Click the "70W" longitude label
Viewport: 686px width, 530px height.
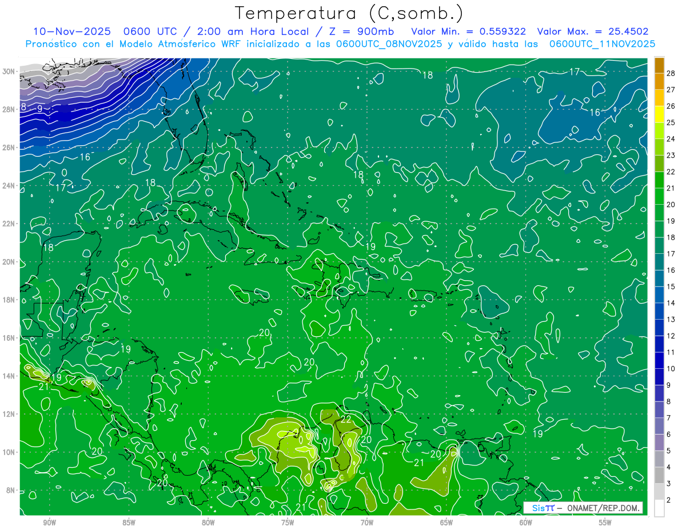click(x=367, y=523)
